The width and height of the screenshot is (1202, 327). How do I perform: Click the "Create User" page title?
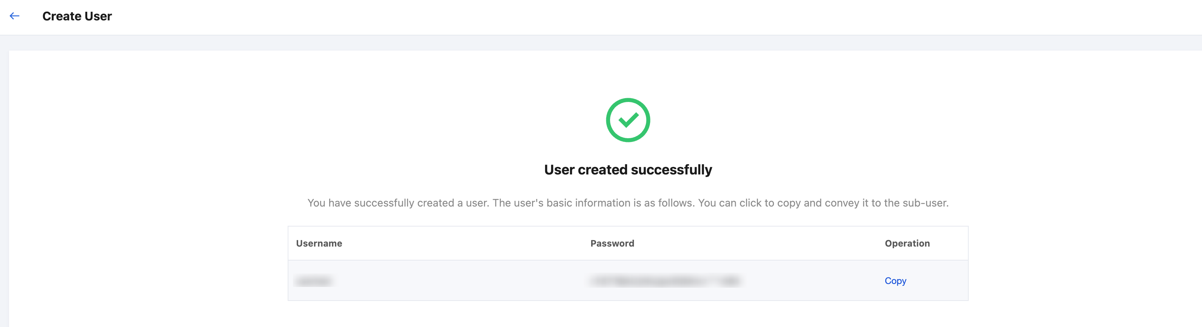pos(77,16)
